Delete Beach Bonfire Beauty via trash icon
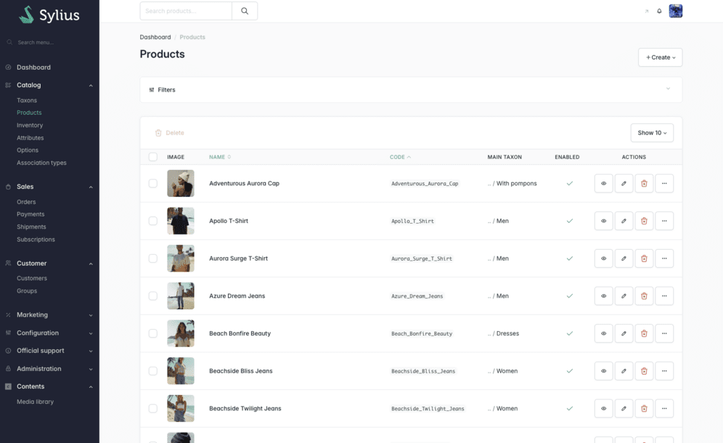The image size is (723, 443). pyautogui.click(x=644, y=333)
